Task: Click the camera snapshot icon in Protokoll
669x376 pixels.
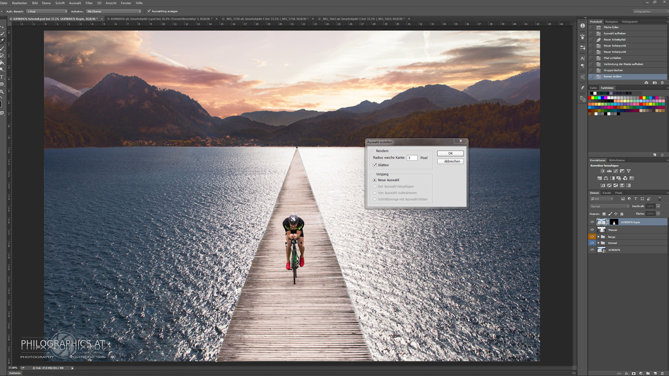Action: point(655,83)
